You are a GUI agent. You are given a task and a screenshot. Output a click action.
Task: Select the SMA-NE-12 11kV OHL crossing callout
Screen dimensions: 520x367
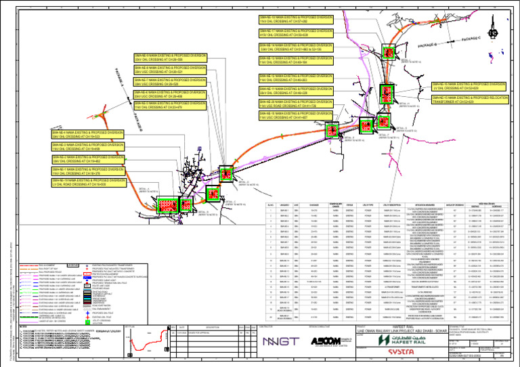coord(296,79)
